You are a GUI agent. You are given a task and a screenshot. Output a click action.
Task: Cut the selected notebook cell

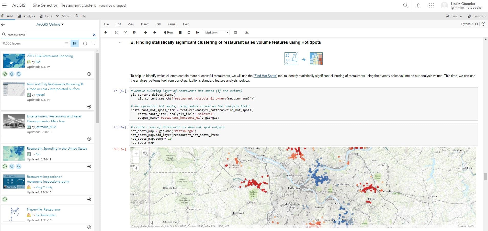[x=116, y=32]
